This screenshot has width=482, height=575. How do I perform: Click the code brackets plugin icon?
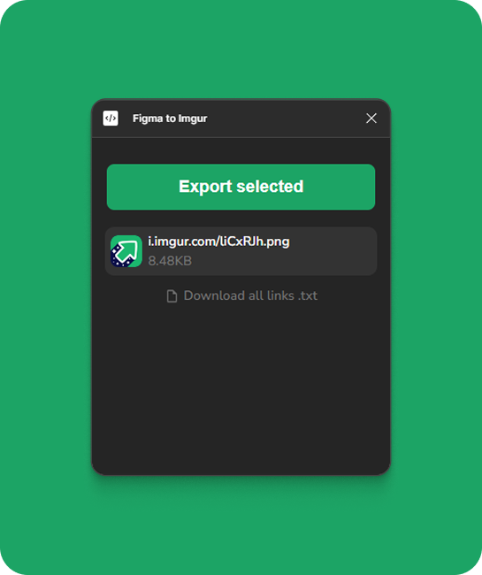coord(111,118)
